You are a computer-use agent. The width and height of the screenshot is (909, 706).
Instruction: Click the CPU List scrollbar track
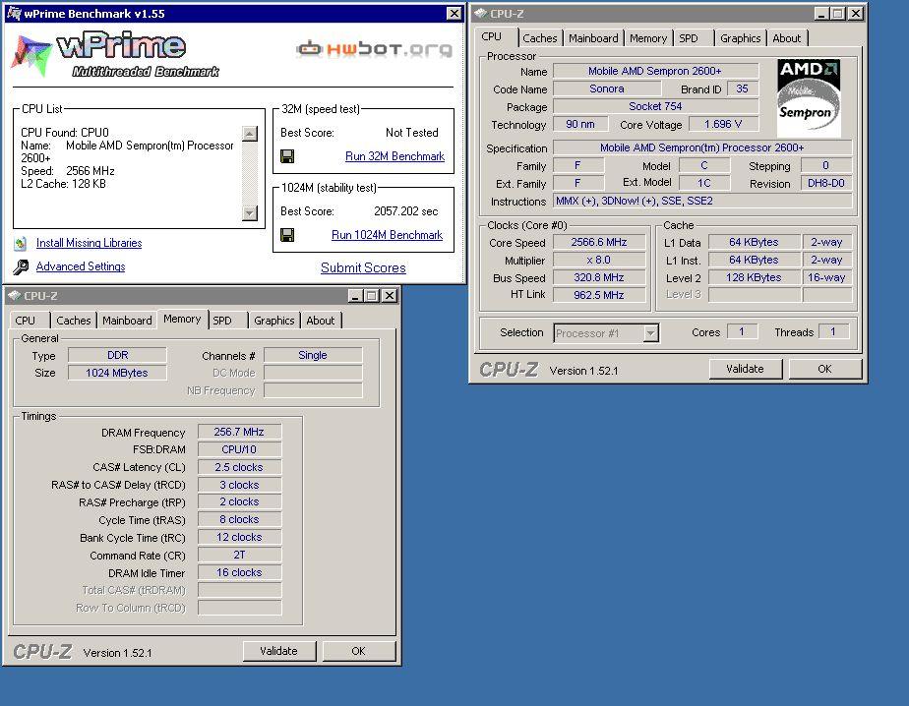pos(250,173)
